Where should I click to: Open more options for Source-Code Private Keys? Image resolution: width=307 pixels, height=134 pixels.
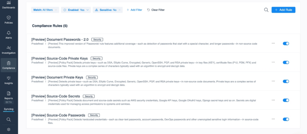(x=273, y=62)
